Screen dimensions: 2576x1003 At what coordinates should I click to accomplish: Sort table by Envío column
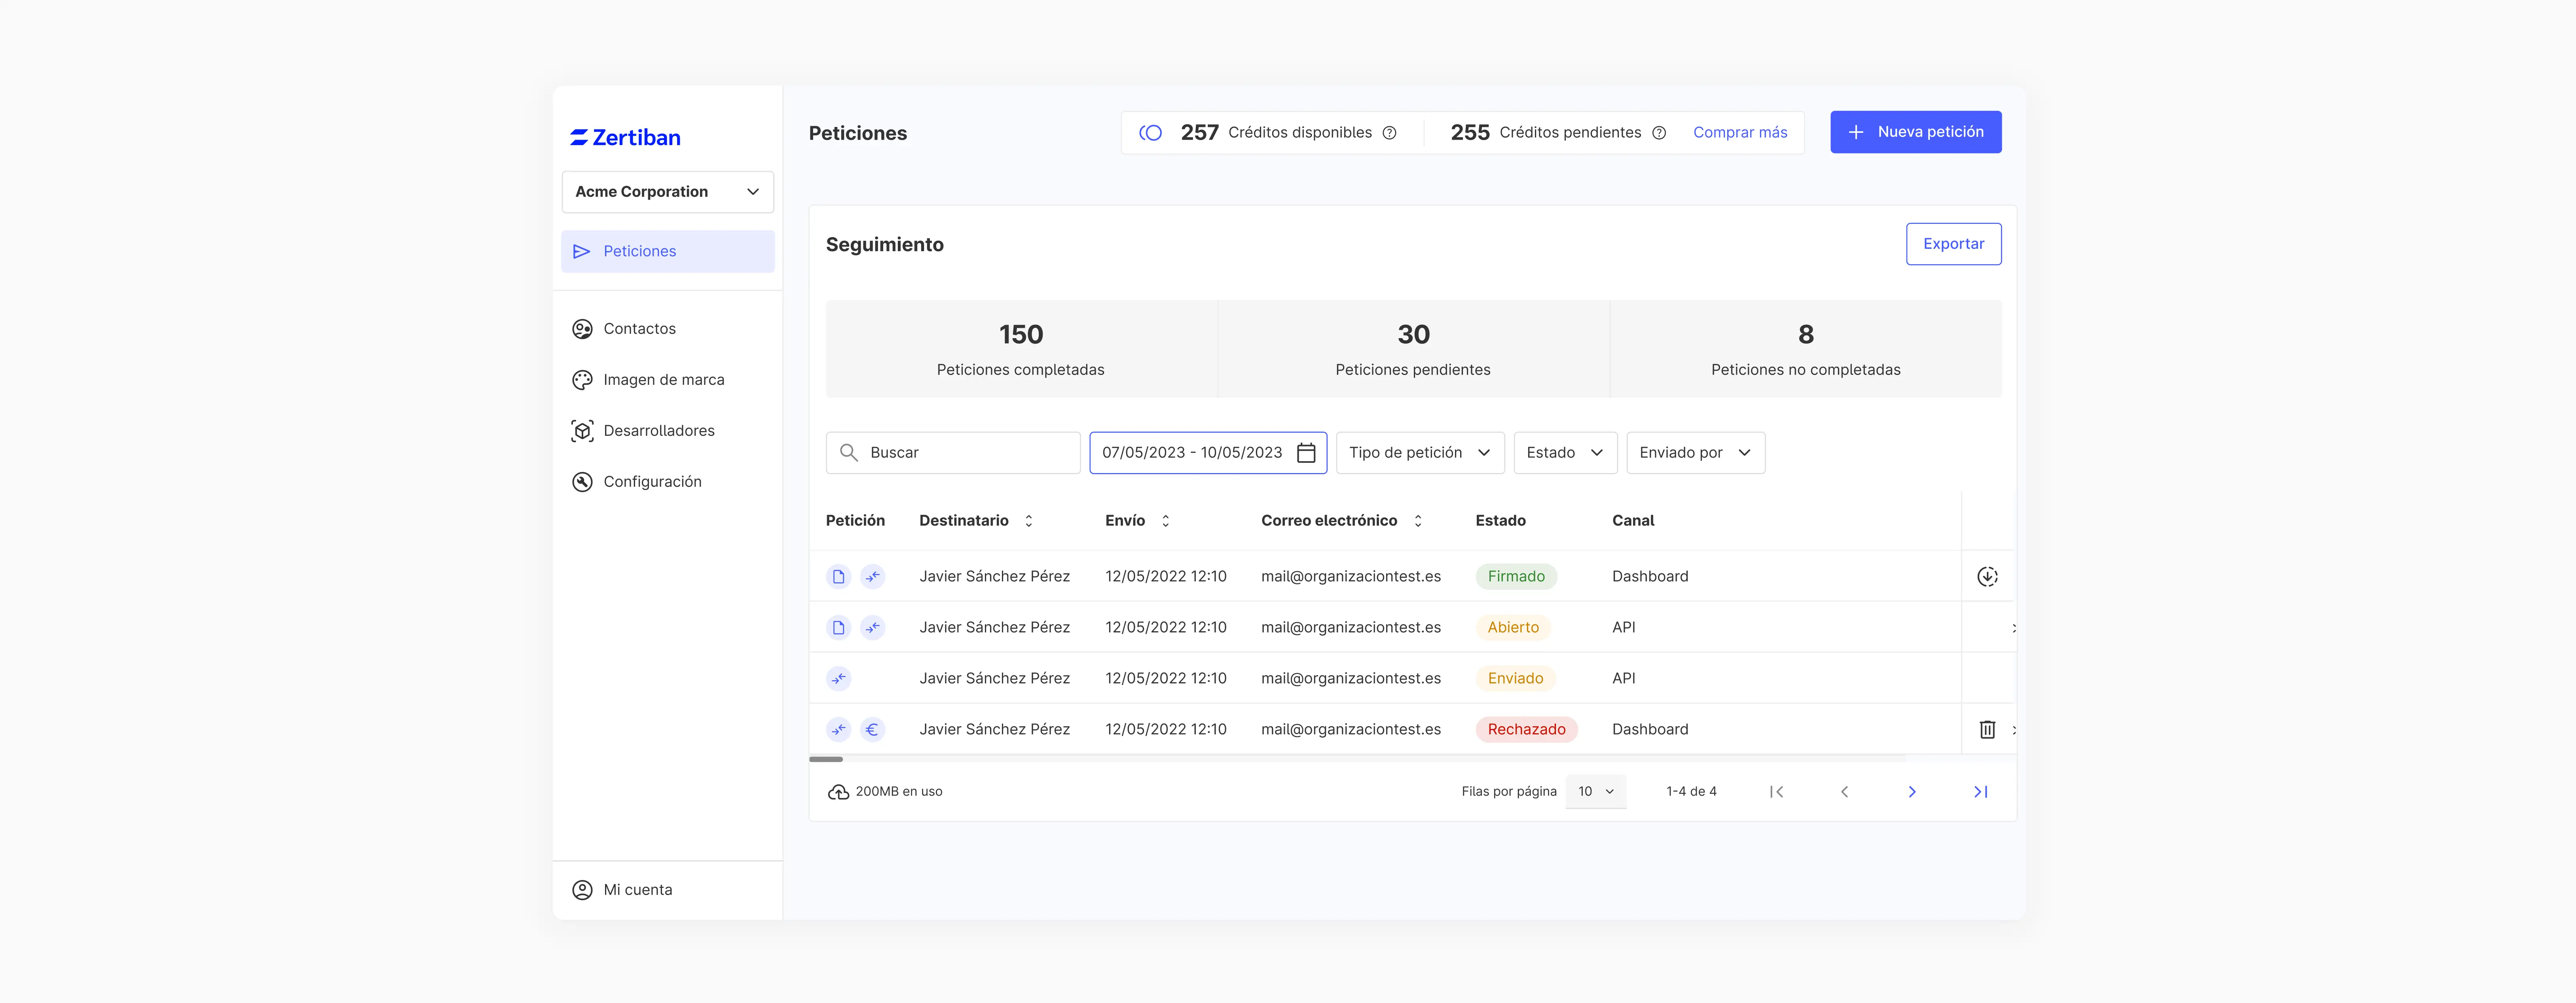[x=1165, y=521]
